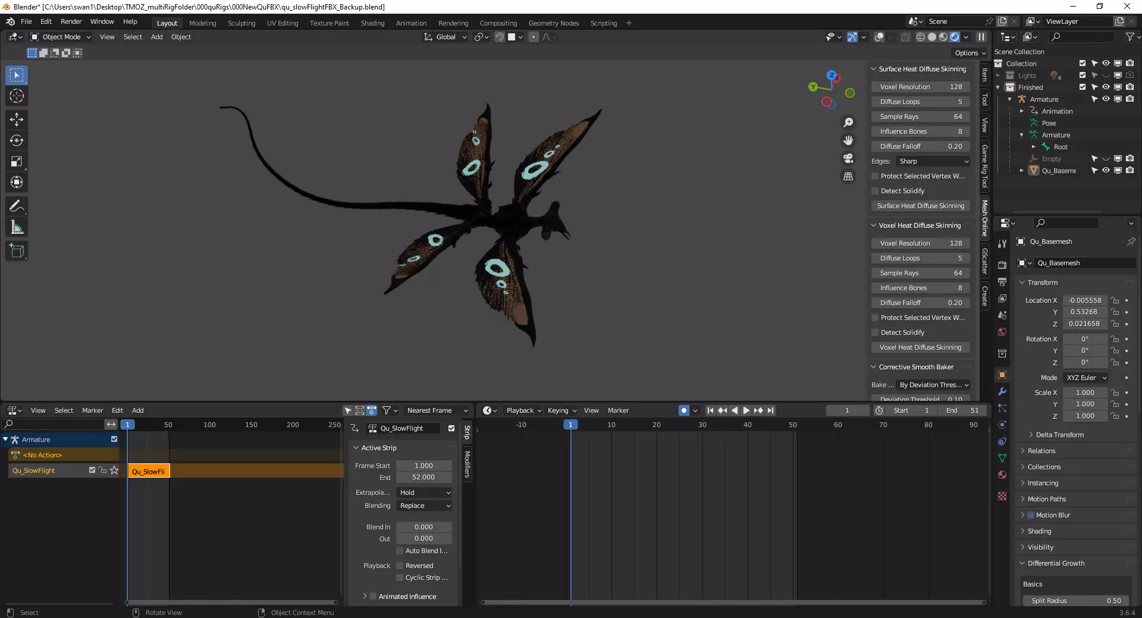Hide the Qu_Basemesh object in viewport
Viewport: 1142px width, 618px height.
(x=1106, y=171)
